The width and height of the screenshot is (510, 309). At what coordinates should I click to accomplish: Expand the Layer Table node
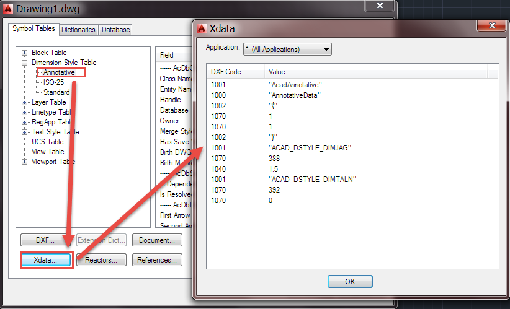24,102
